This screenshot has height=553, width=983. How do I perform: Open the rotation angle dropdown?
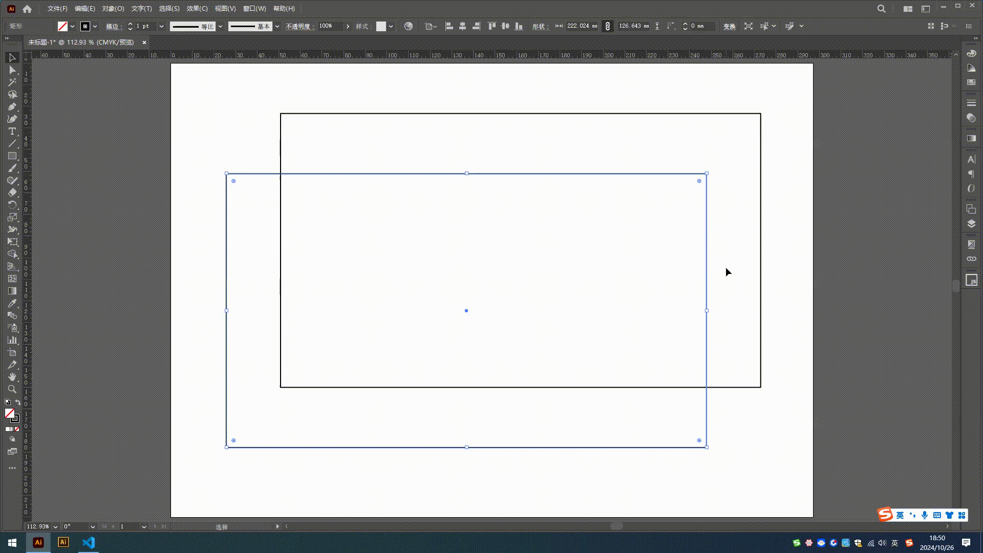tap(93, 526)
